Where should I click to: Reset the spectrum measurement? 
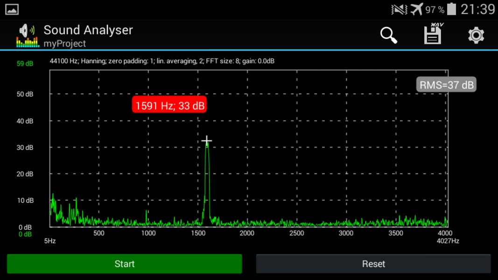tap(373, 264)
